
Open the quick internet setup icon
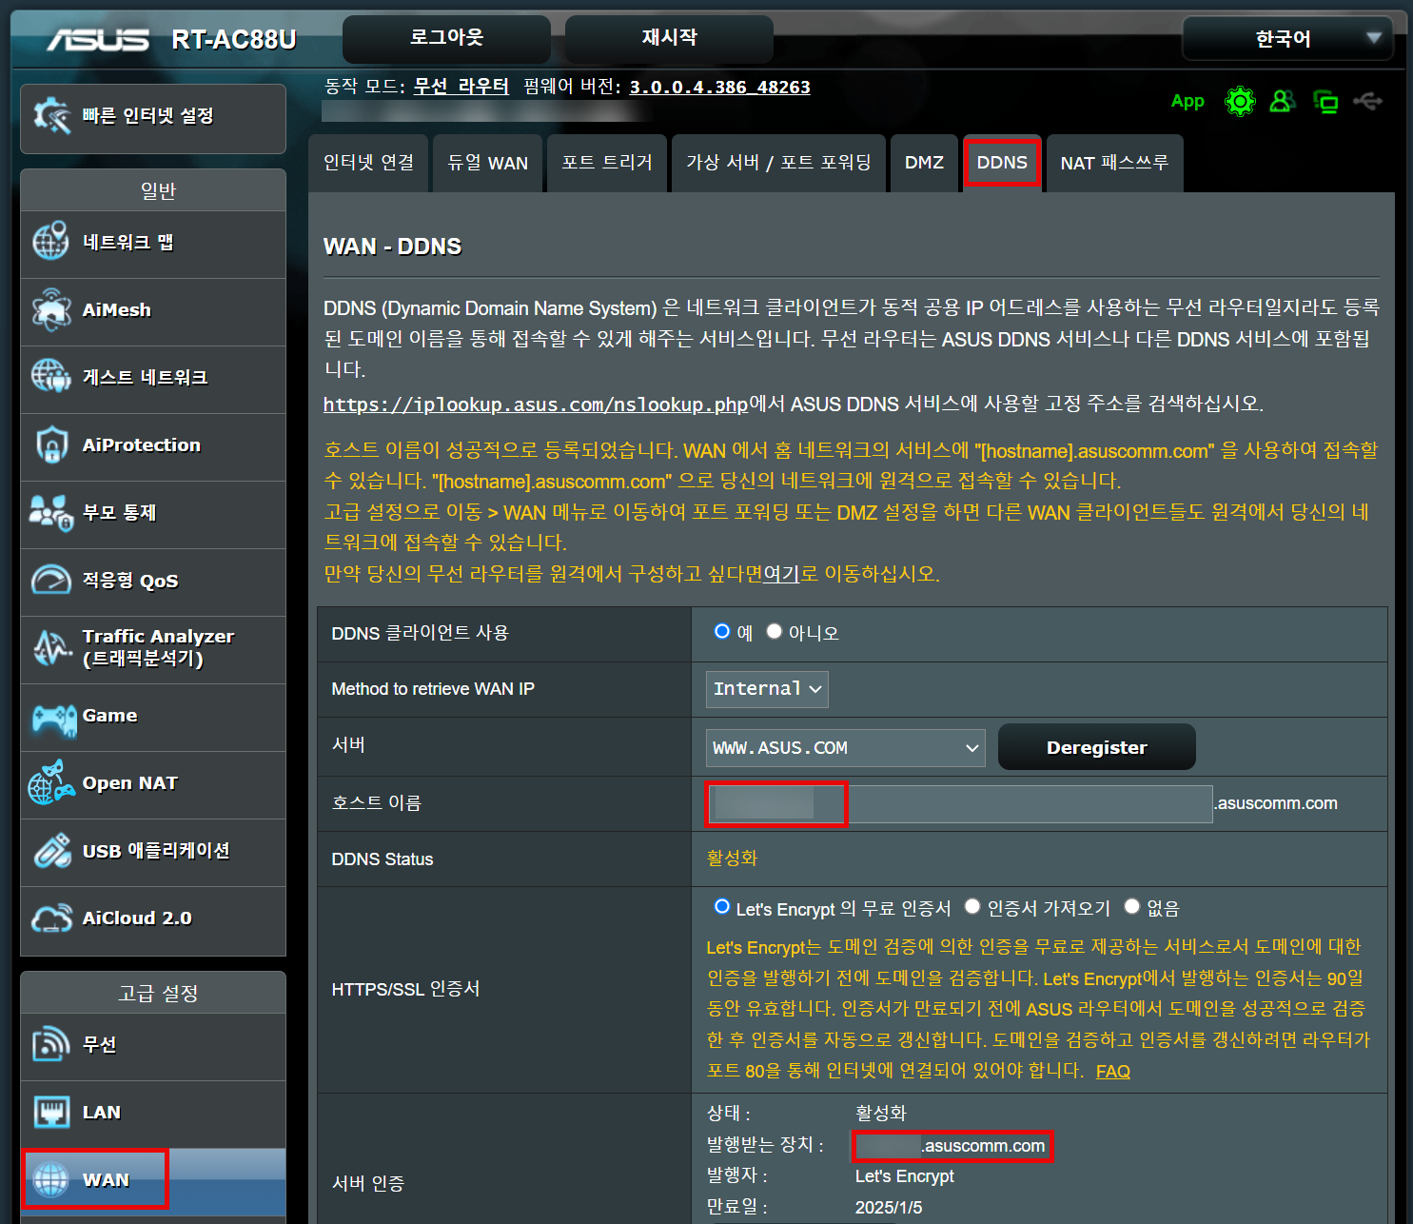52,116
